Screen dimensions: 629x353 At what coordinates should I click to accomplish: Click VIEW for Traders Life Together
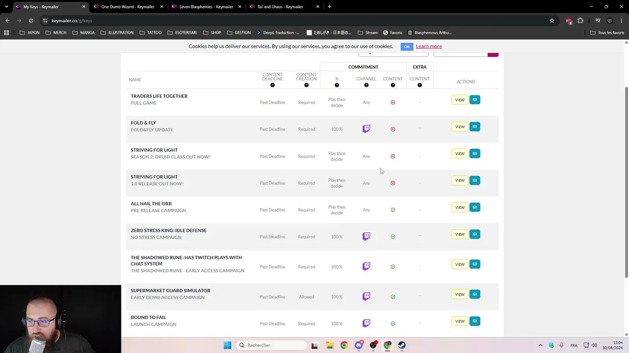pos(459,100)
